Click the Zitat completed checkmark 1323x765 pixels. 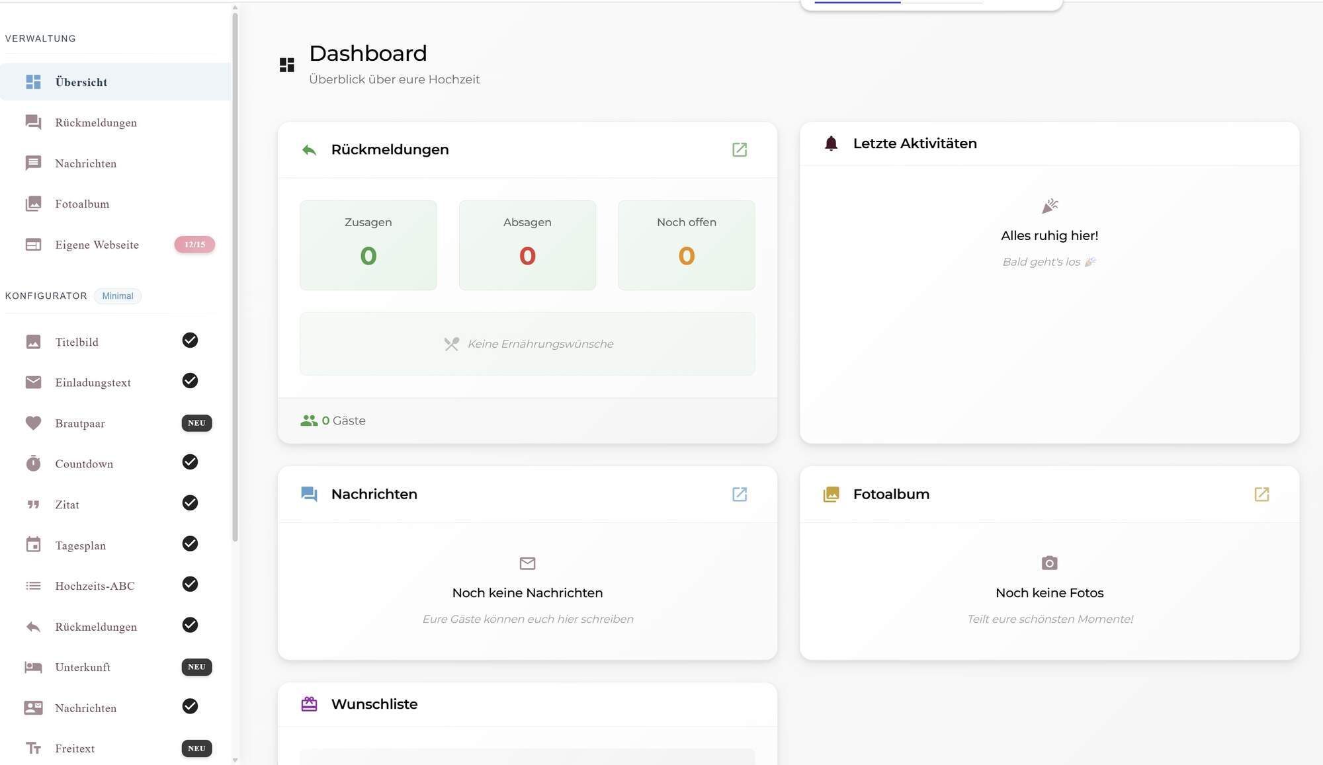190,503
